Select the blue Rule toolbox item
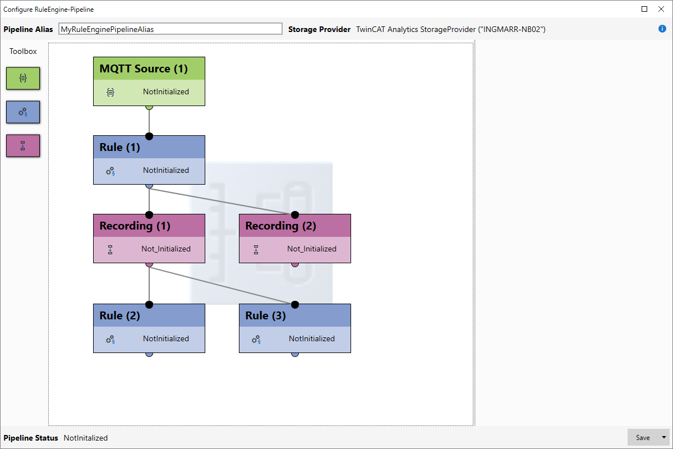 tap(23, 112)
